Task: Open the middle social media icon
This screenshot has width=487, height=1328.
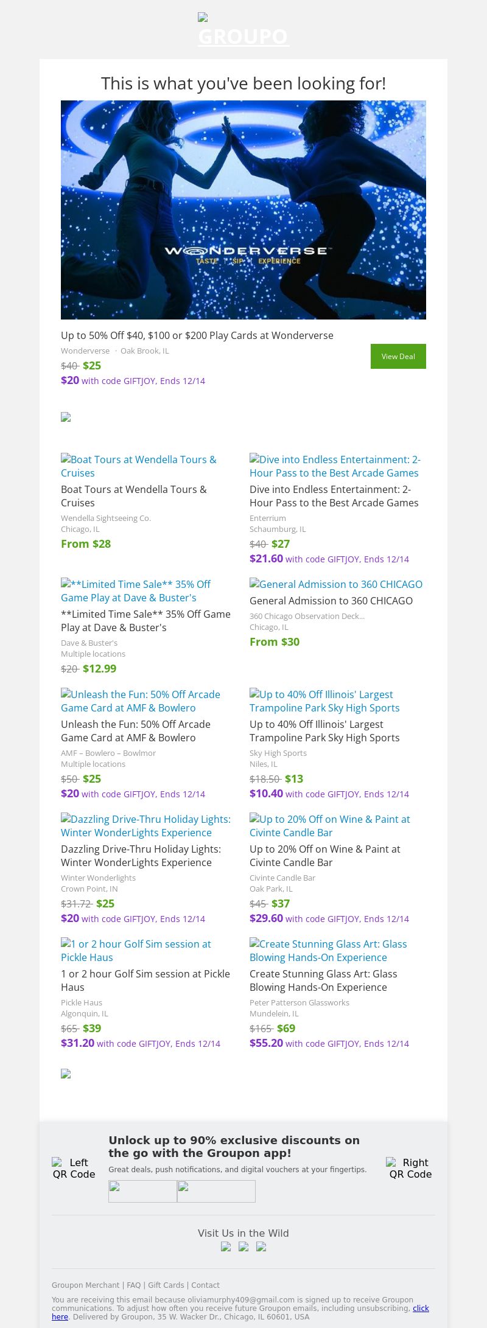Action: tap(243, 1246)
